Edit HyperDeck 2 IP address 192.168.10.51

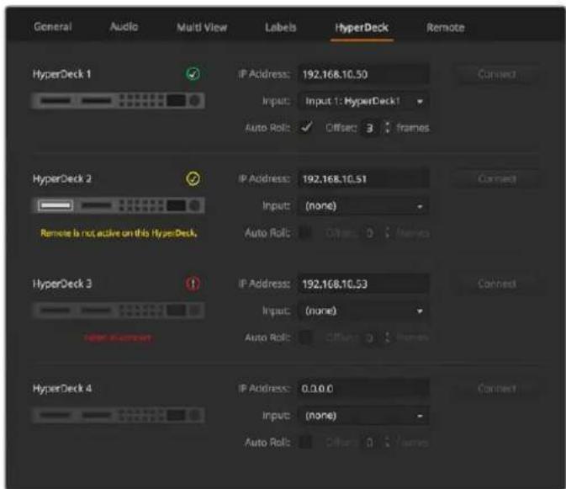(x=363, y=178)
